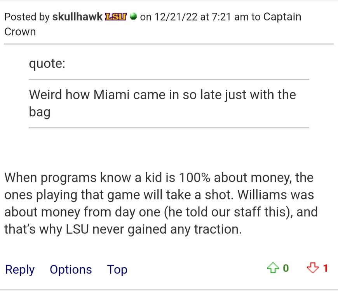Open skullhawk's user profile
Screen dimensions: 338x291
[78, 17]
